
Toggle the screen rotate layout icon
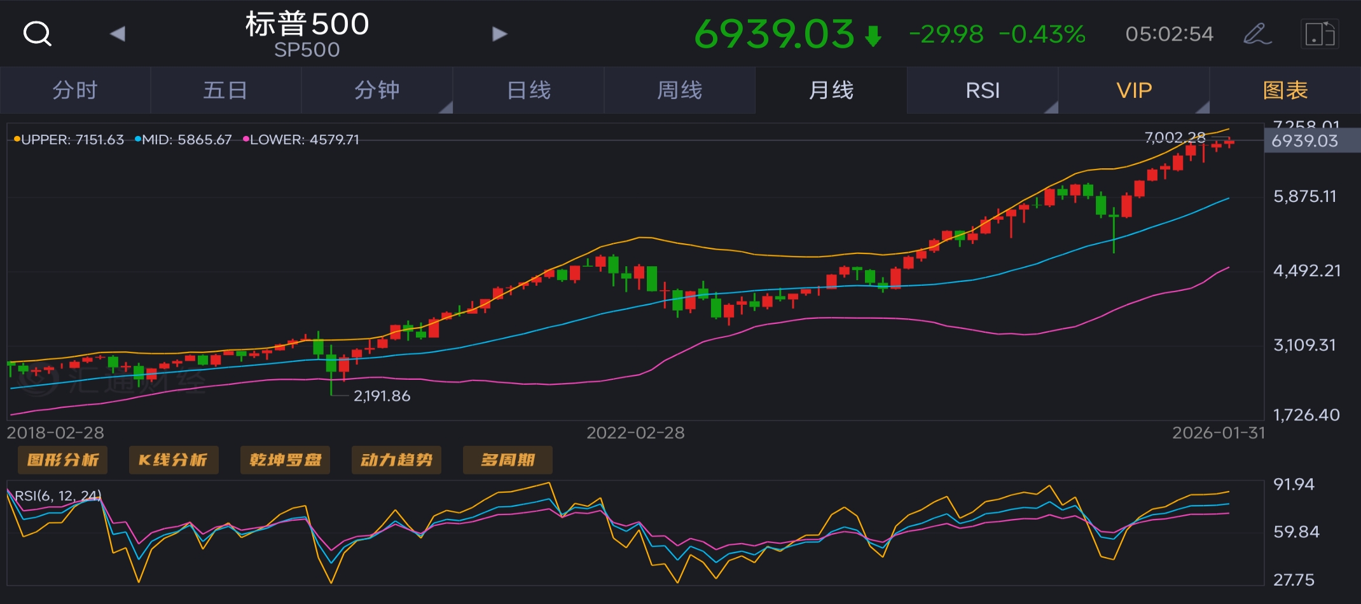coord(1320,34)
